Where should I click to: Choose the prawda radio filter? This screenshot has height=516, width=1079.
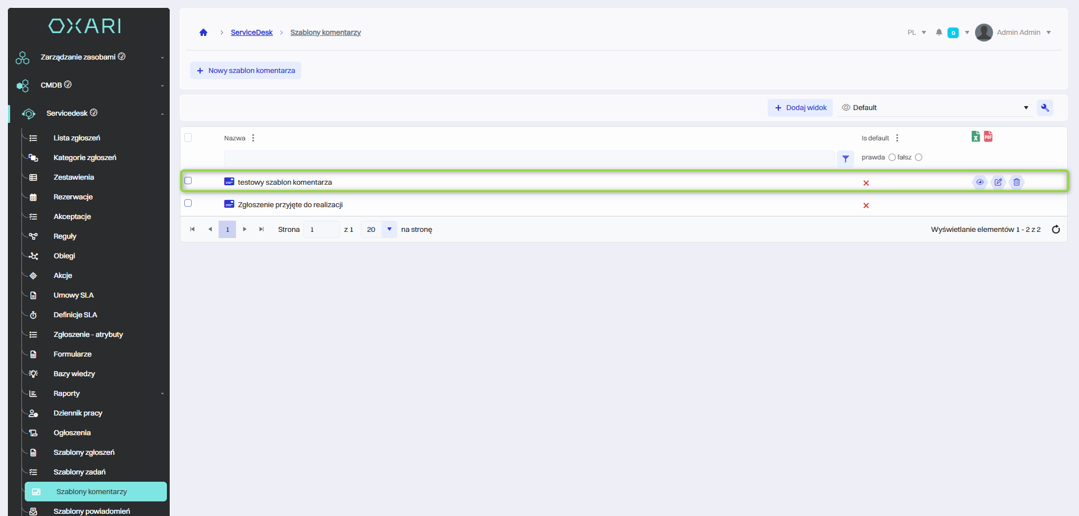click(892, 157)
